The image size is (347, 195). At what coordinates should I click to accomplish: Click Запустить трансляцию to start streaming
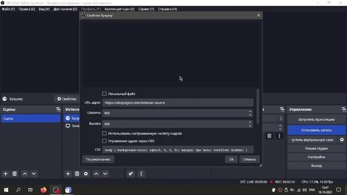pyautogui.click(x=317, y=119)
